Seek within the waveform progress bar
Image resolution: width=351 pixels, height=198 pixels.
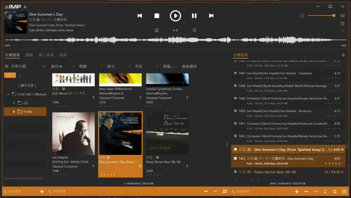175,40
